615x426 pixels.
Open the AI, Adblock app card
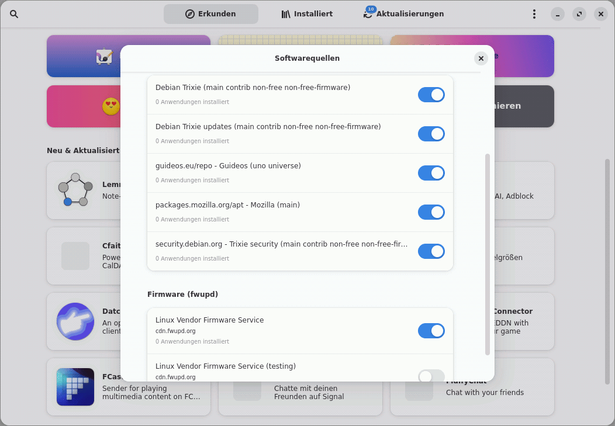(524, 191)
